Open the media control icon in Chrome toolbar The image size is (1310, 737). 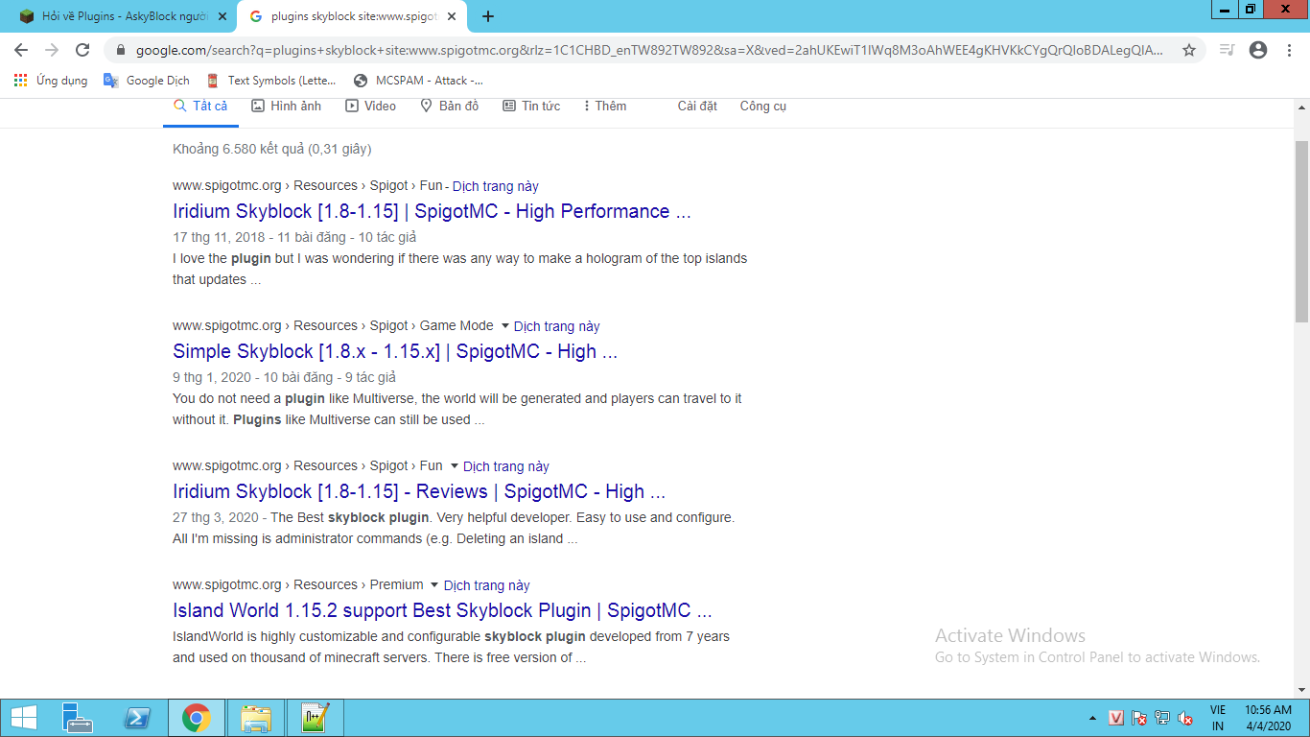click(1227, 50)
